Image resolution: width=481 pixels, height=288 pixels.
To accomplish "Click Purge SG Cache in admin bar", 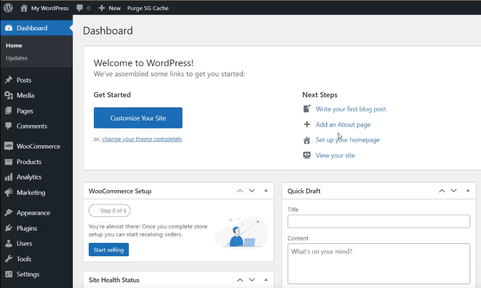I will pyautogui.click(x=148, y=8).
